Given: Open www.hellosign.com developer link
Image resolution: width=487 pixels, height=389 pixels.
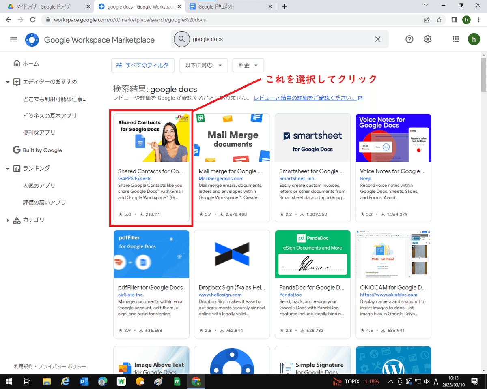Looking at the screenshot, I should click(220, 295).
